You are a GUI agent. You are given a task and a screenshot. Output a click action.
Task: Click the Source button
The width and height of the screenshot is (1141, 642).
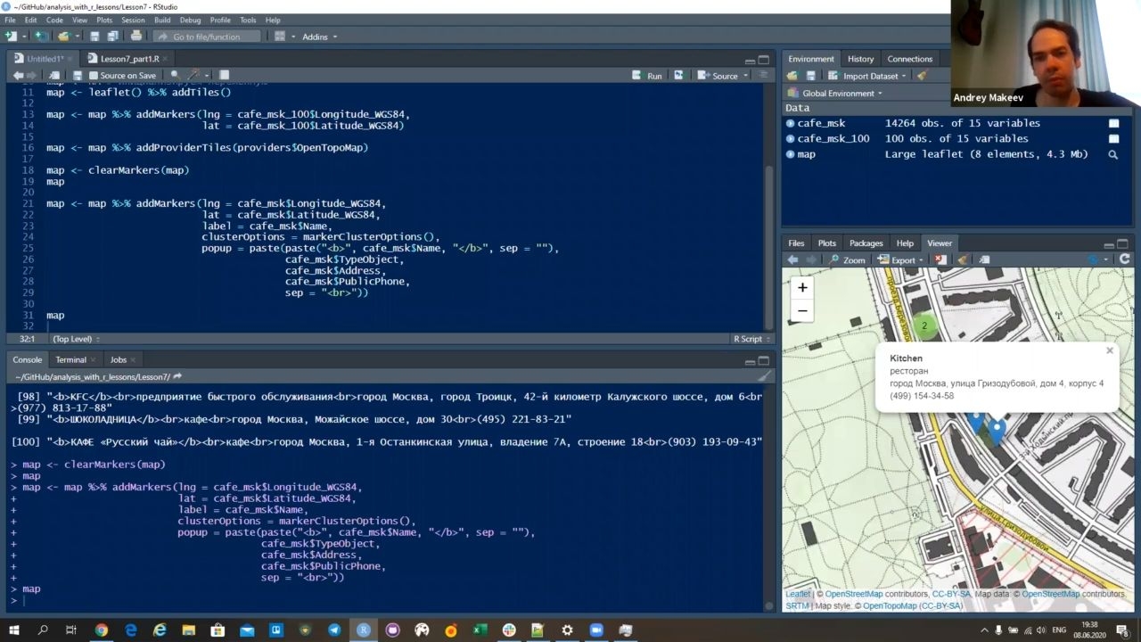[x=718, y=76]
